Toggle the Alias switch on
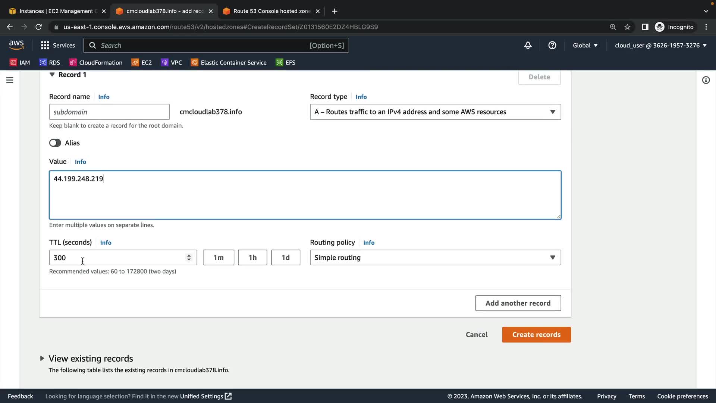Screen dimensions: 716x403 55,143
